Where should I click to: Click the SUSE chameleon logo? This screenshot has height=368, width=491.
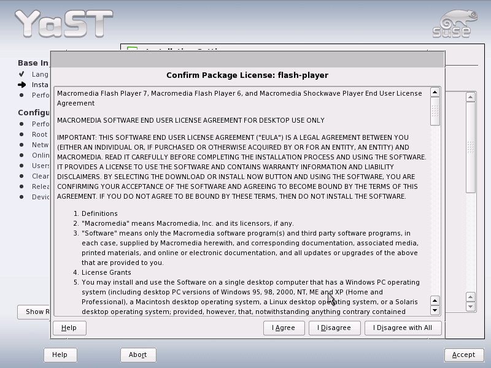(x=455, y=24)
